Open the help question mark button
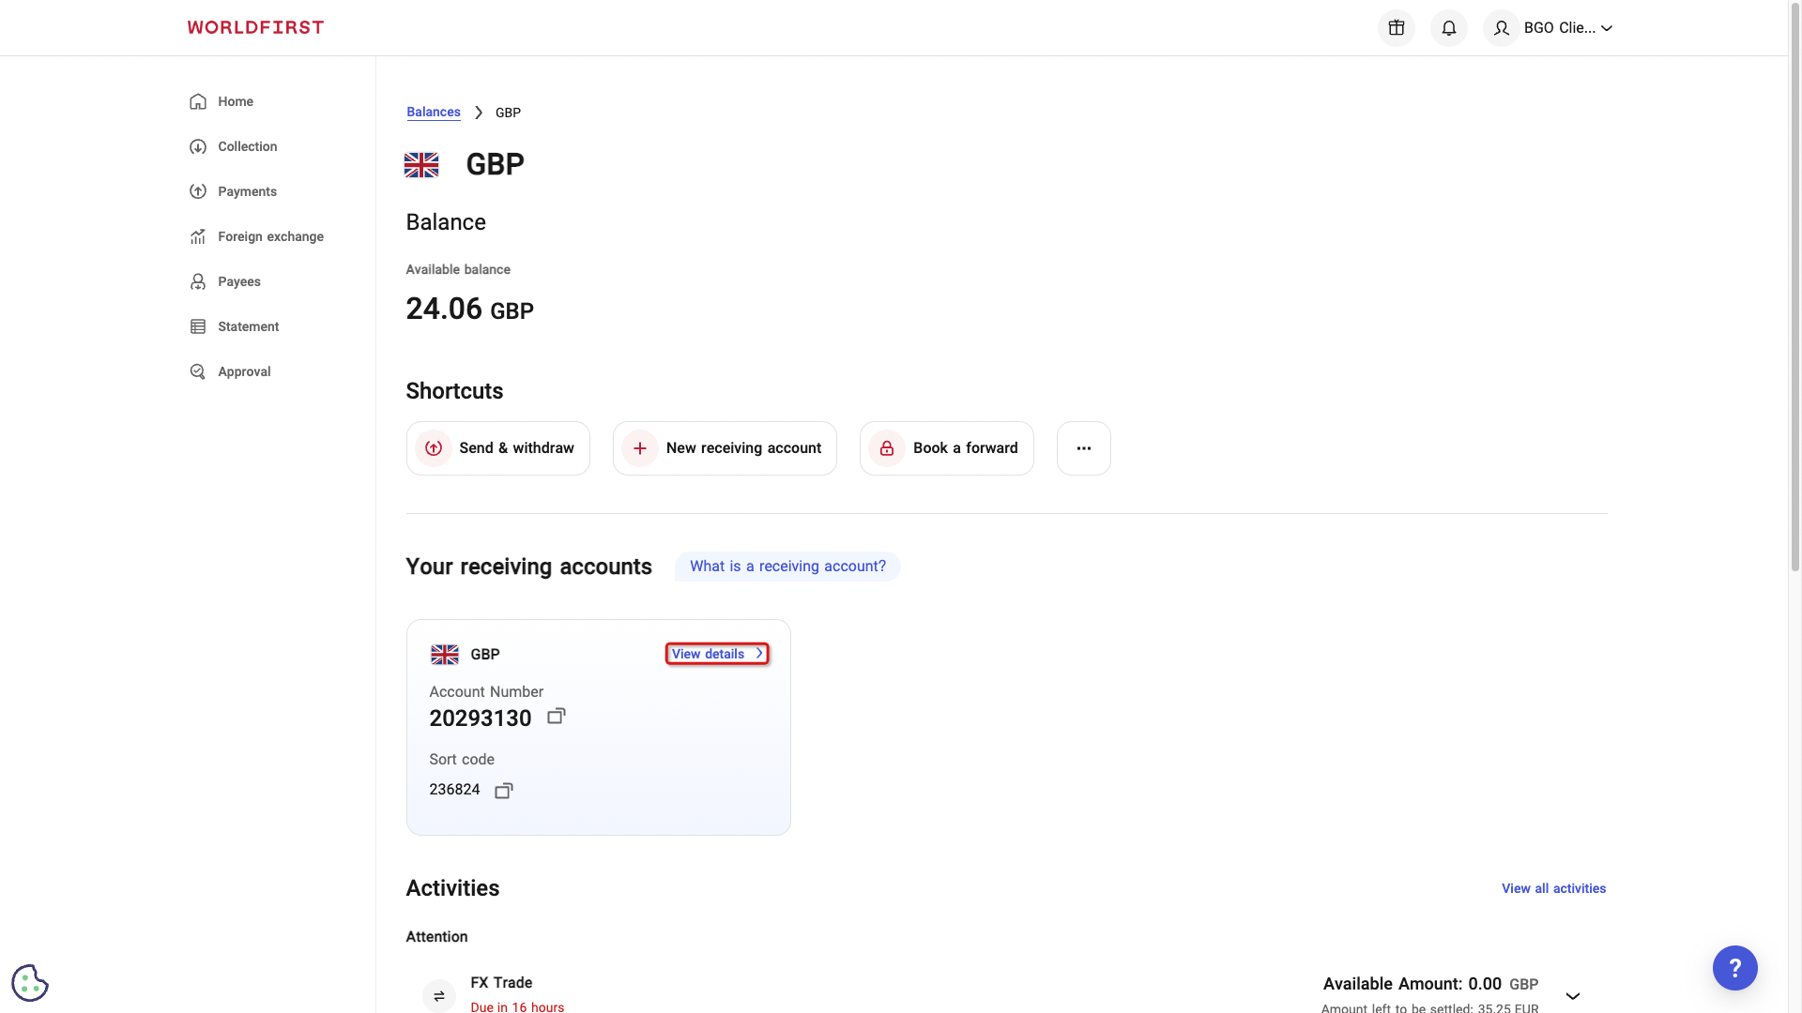The width and height of the screenshot is (1802, 1013). click(x=1735, y=968)
